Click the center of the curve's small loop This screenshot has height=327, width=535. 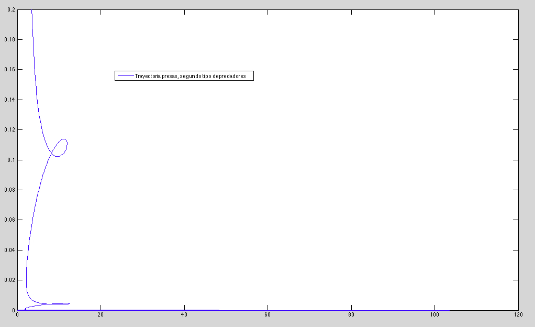pos(60,147)
